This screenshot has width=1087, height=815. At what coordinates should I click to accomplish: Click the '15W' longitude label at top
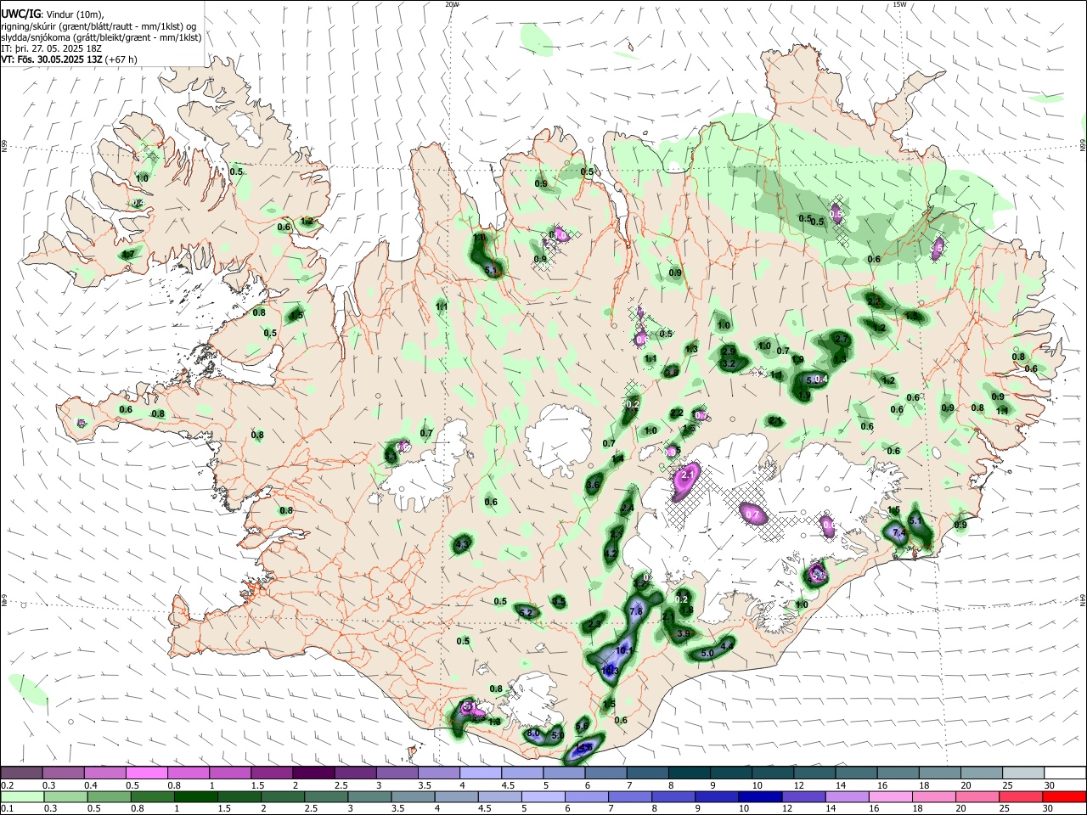point(899,3)
